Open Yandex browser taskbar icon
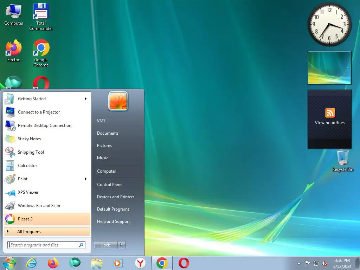The width and height of the screenshot is (360, 270). pyautogui.click(x=140, y=263)
